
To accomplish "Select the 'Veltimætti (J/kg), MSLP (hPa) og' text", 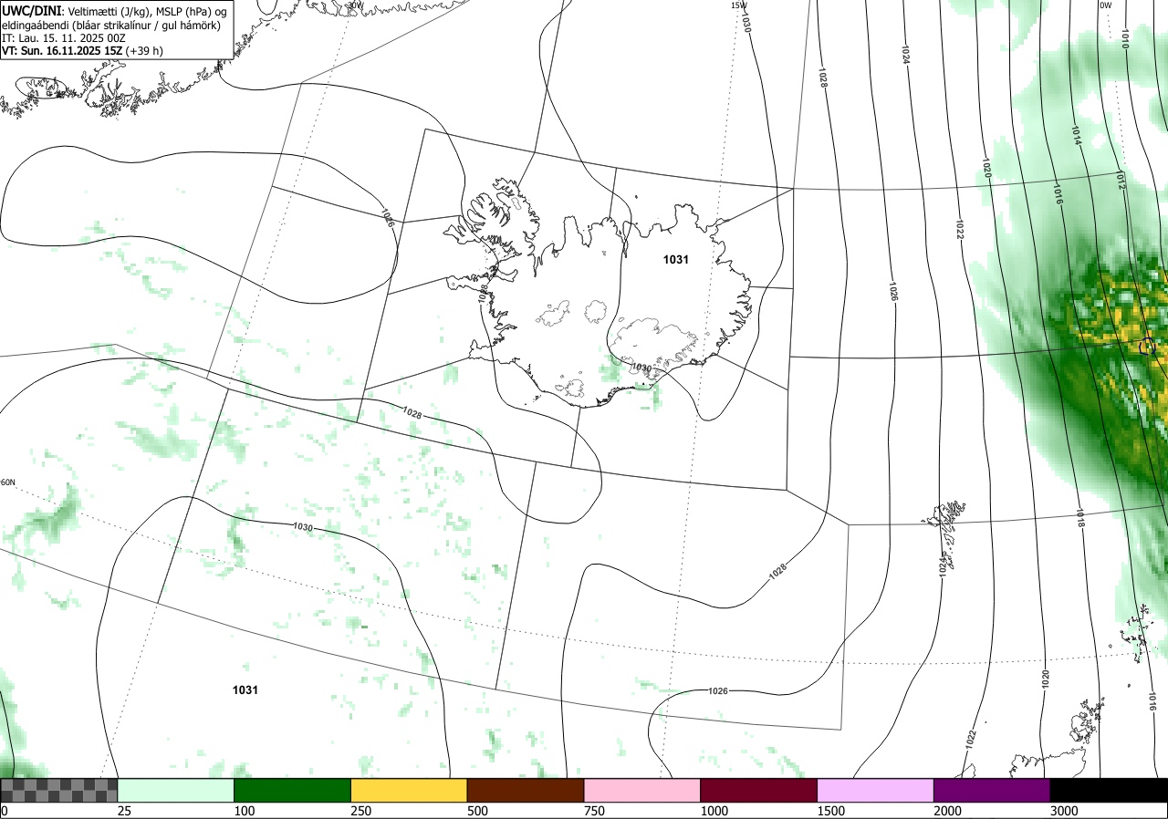I will (x=147, y=11).
